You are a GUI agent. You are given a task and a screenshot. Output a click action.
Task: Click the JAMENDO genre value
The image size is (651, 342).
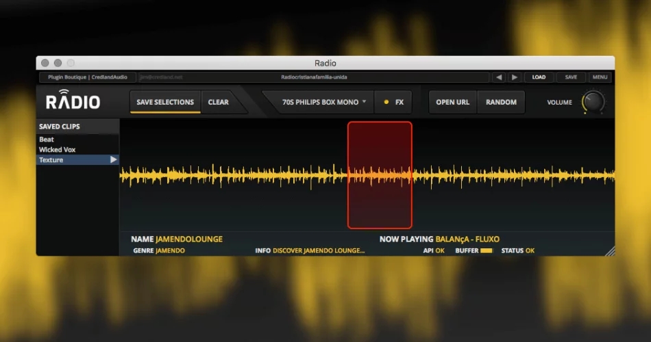[170, 250]
